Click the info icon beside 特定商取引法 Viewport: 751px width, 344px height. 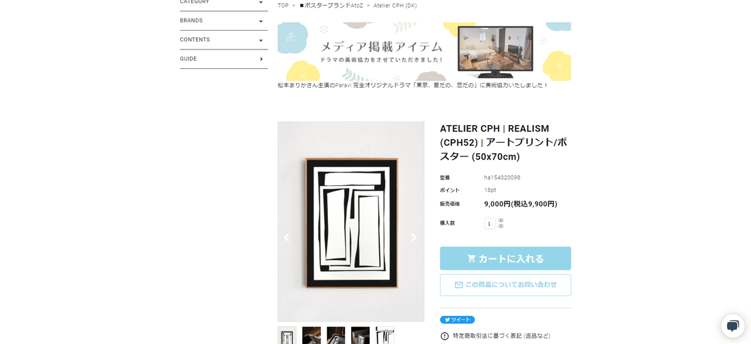click(444, 336)
